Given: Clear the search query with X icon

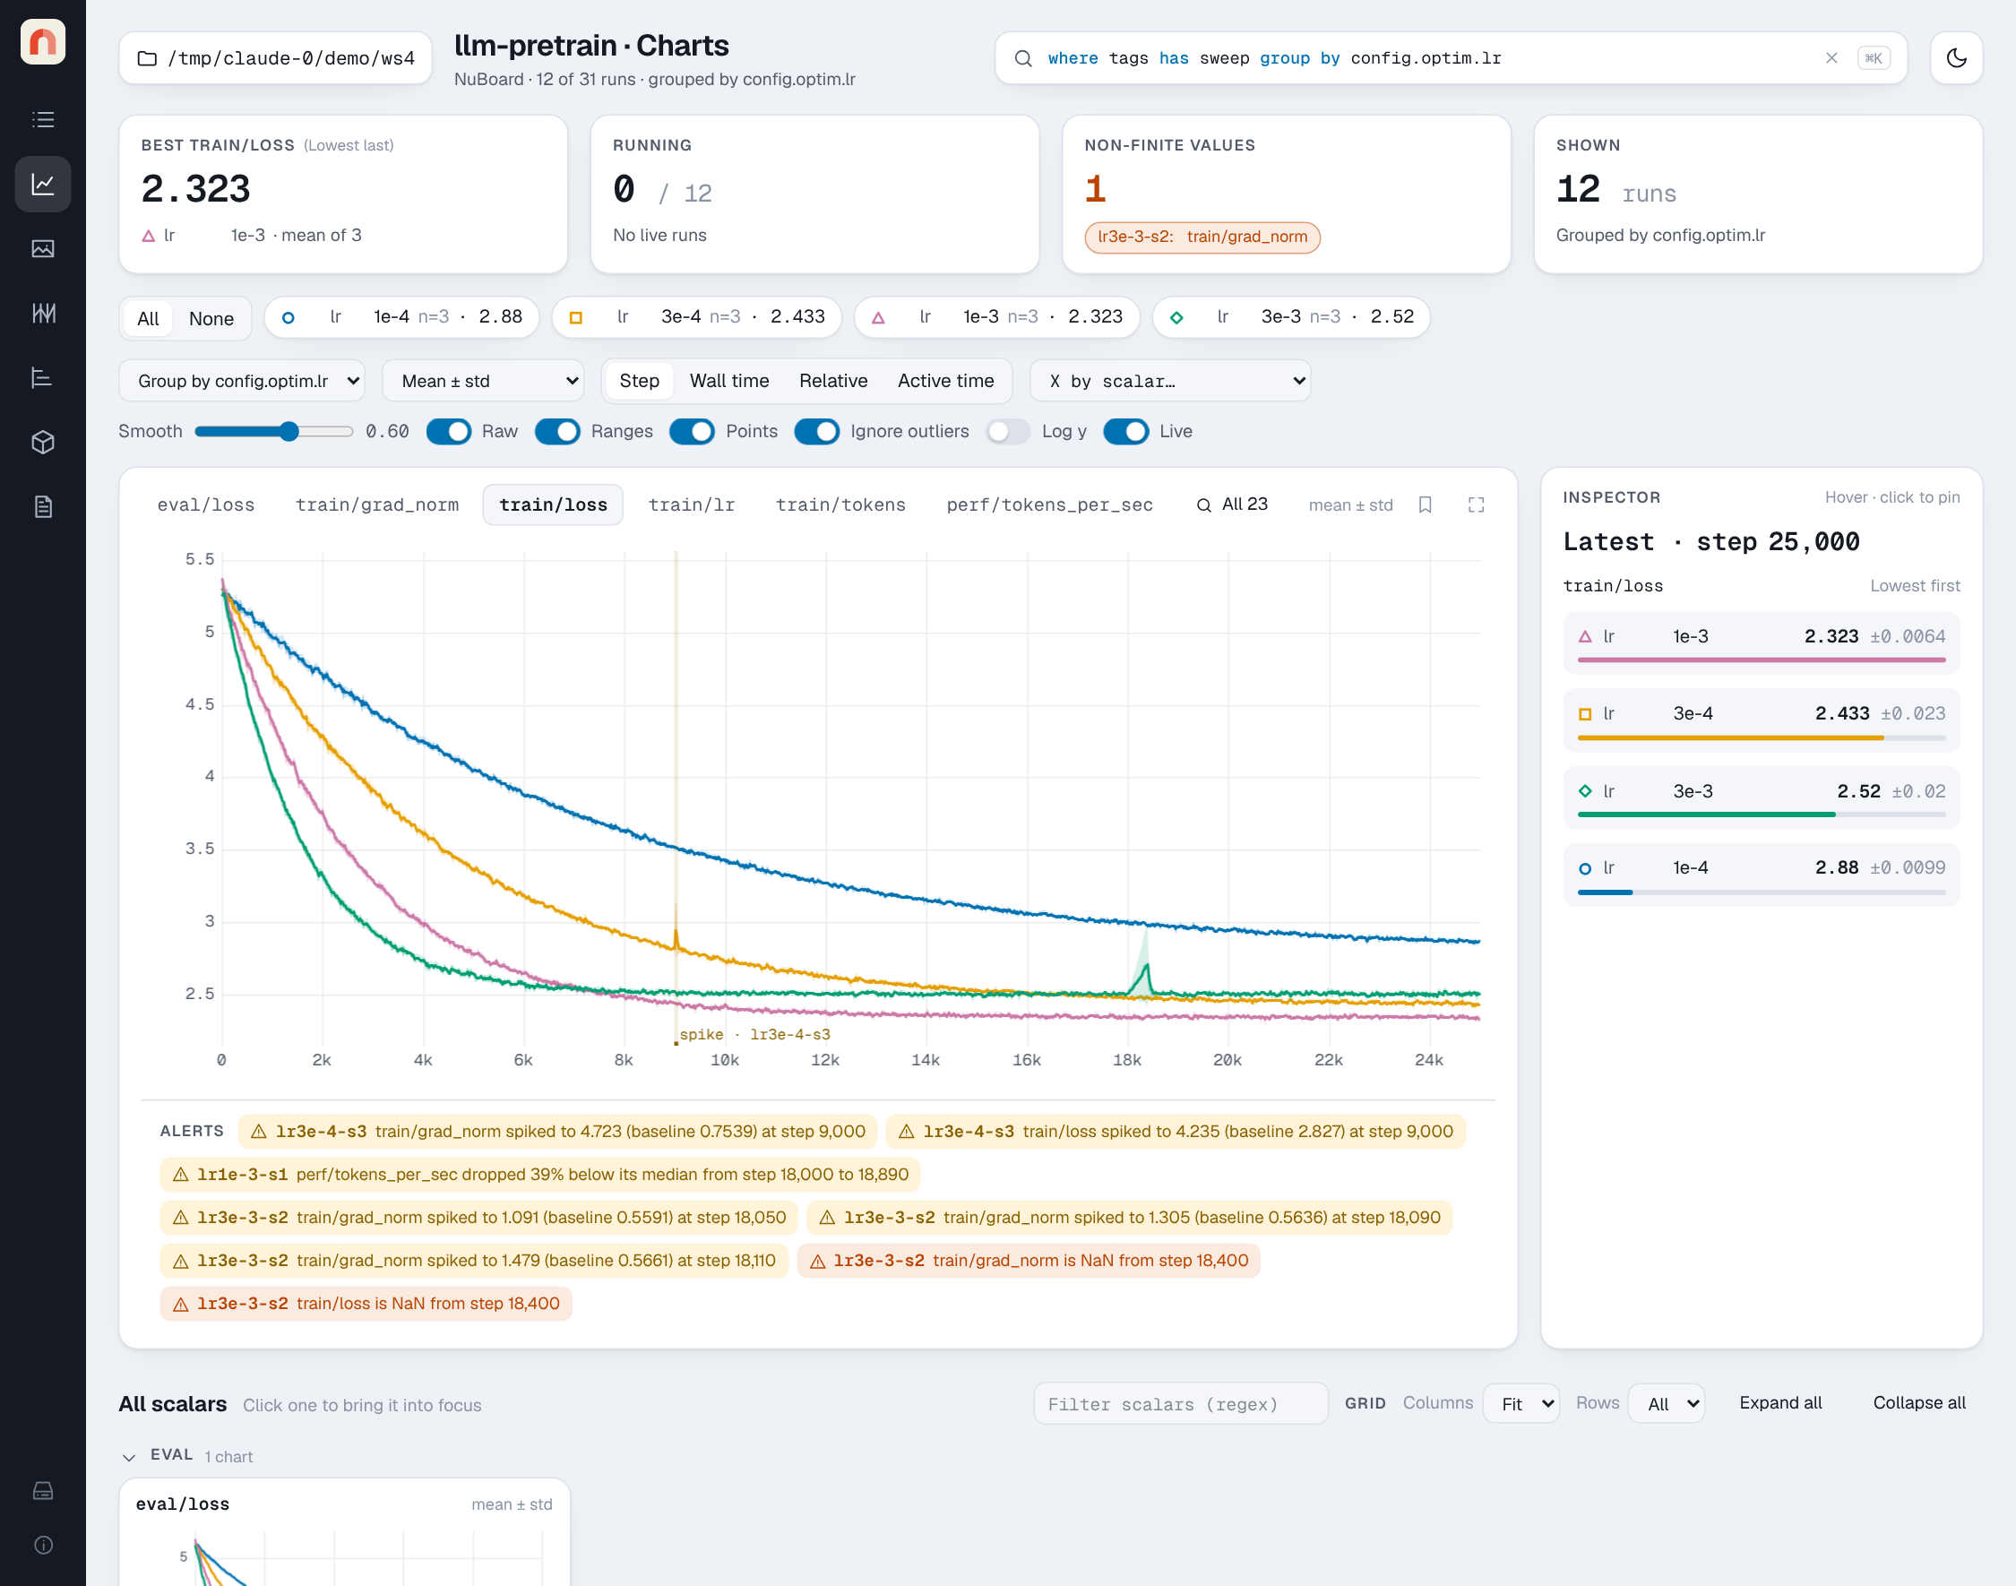Looking at the screenshot, I should pyautogui.click(x=1831, y=57).
